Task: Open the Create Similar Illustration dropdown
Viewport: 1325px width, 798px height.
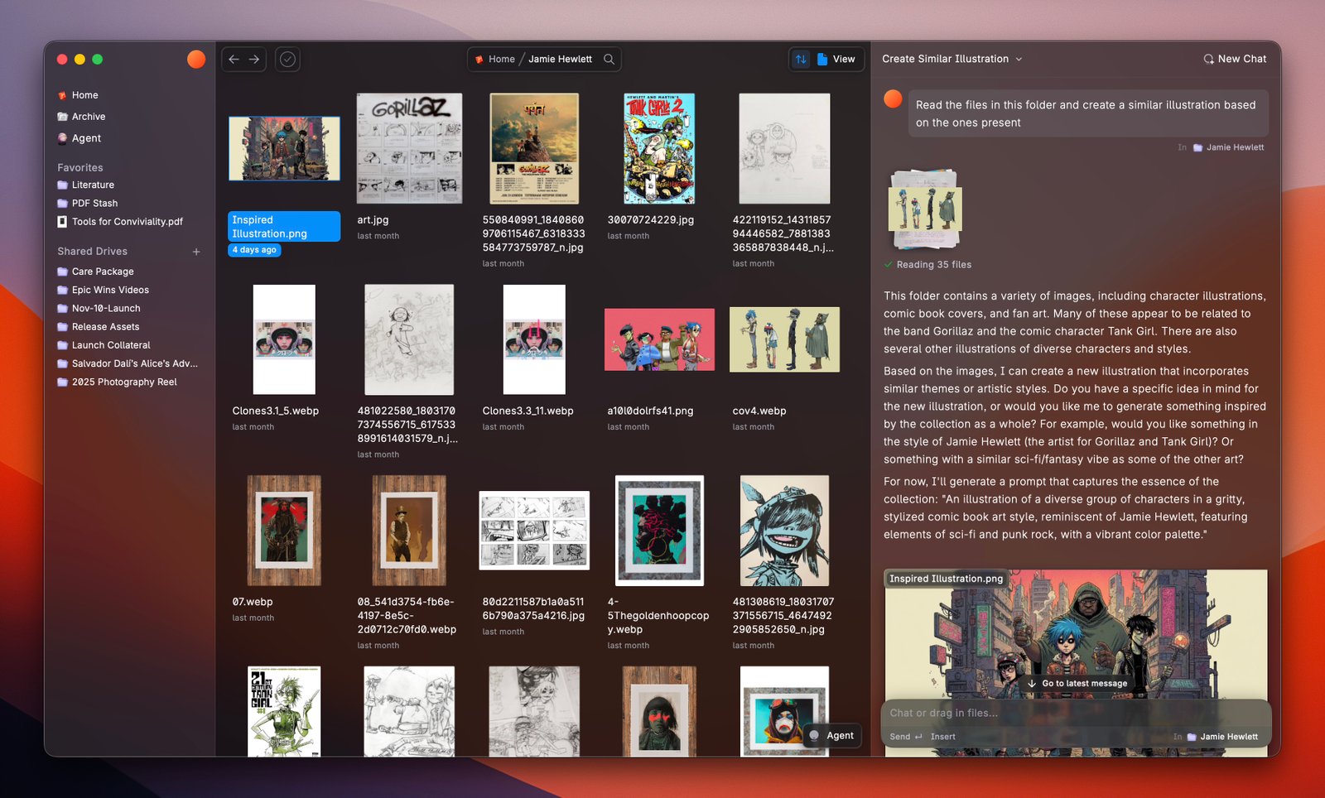Action: coord(951,59)
